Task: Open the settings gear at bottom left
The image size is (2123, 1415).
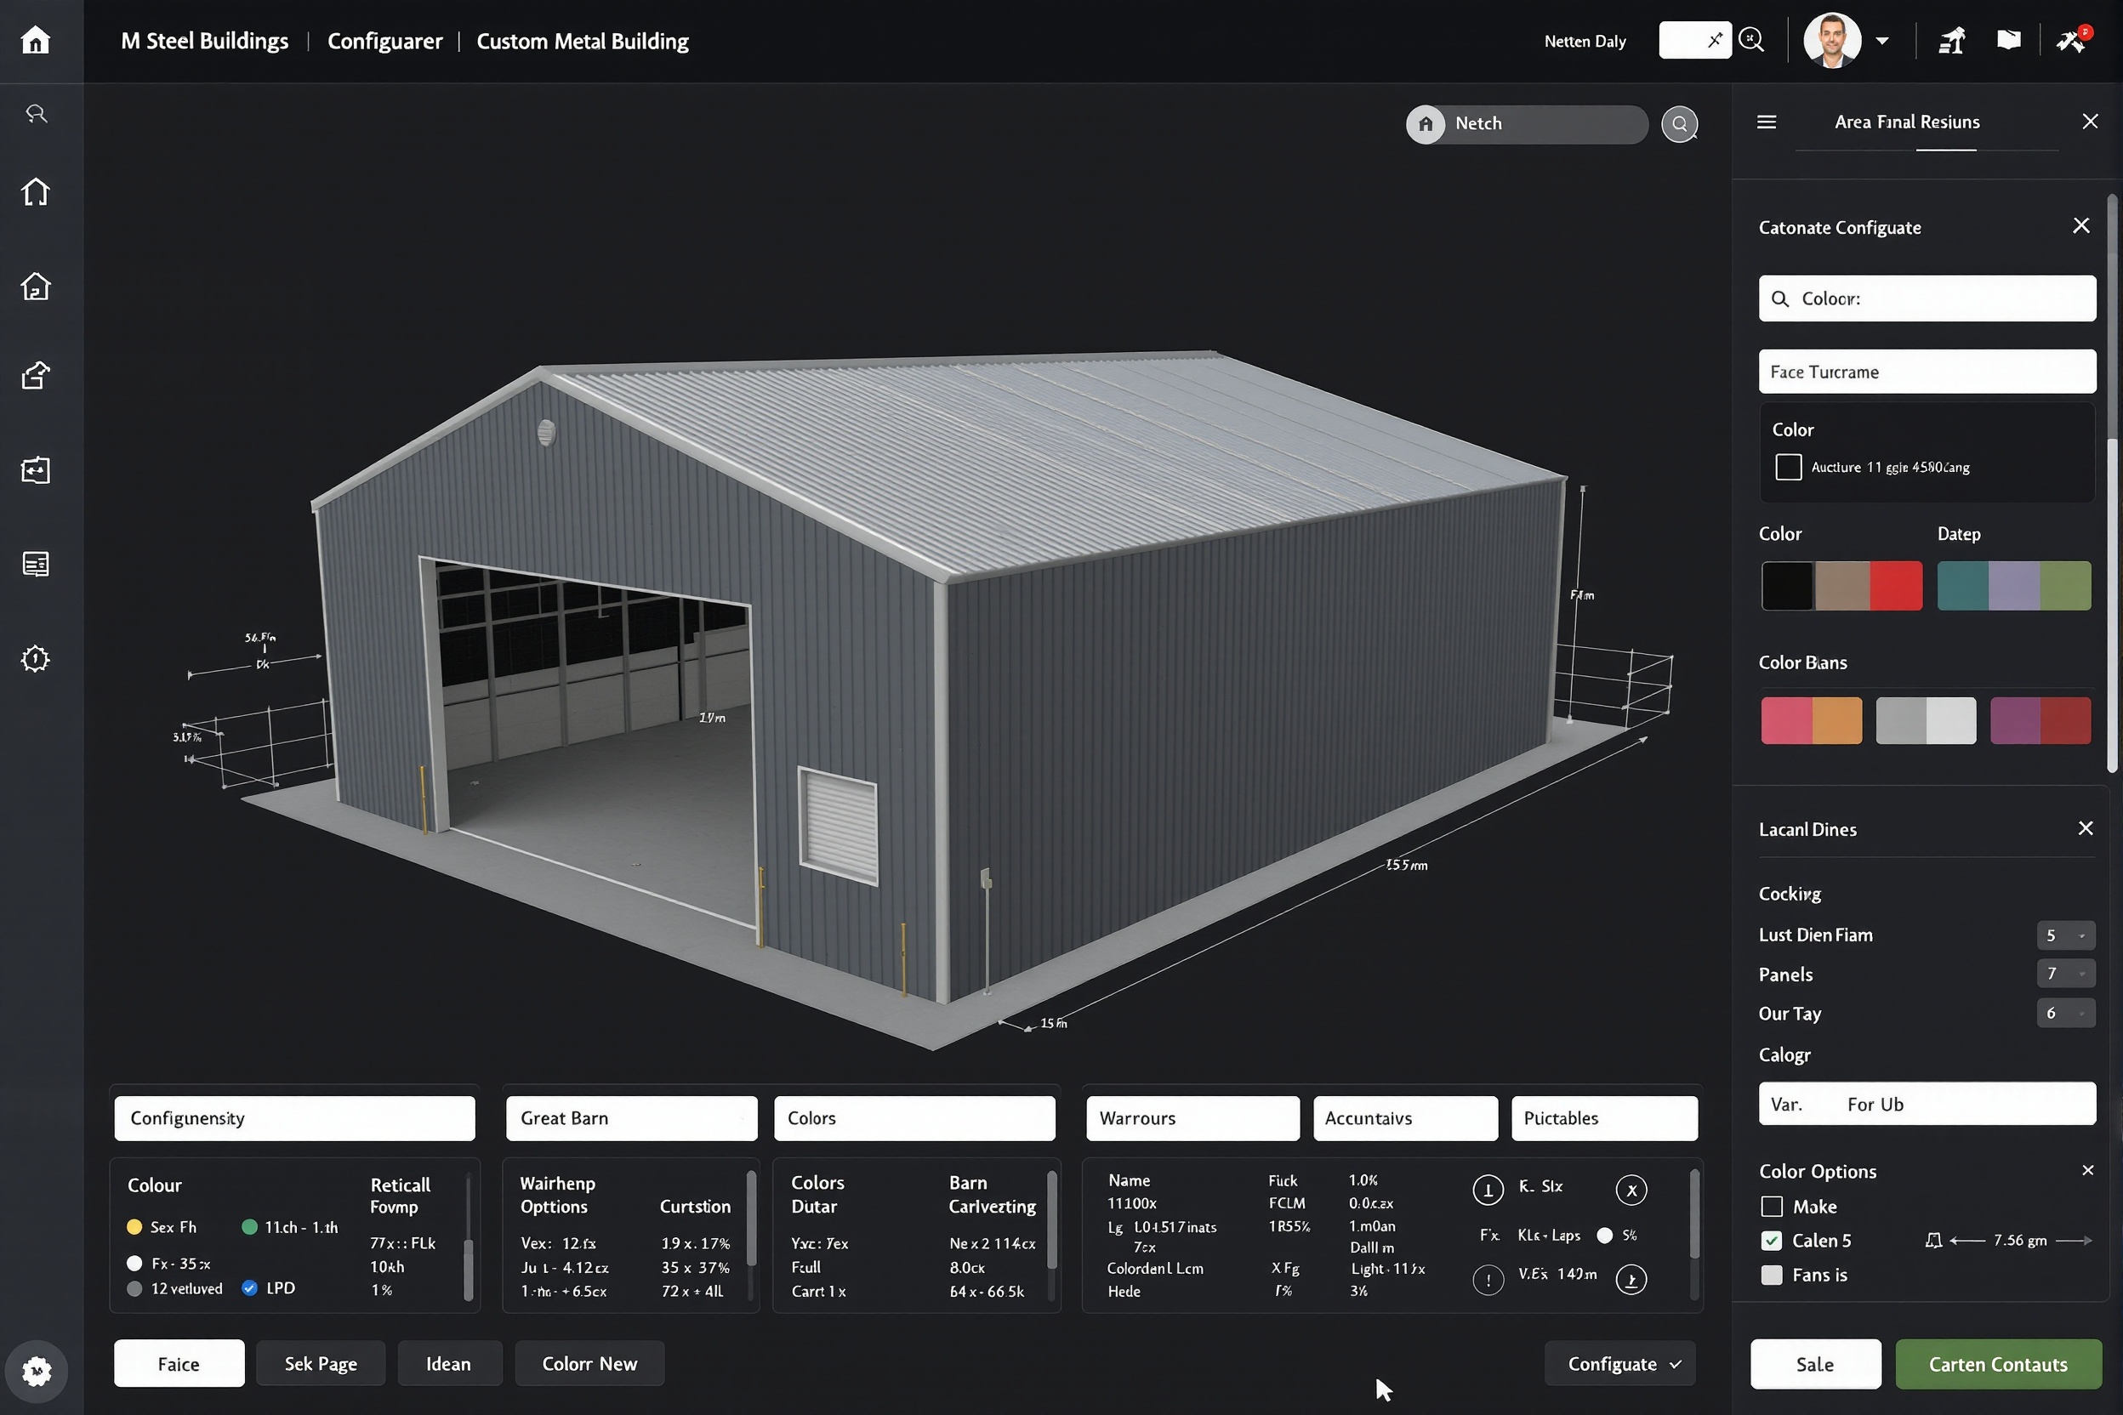Action: coord(36,1371)
